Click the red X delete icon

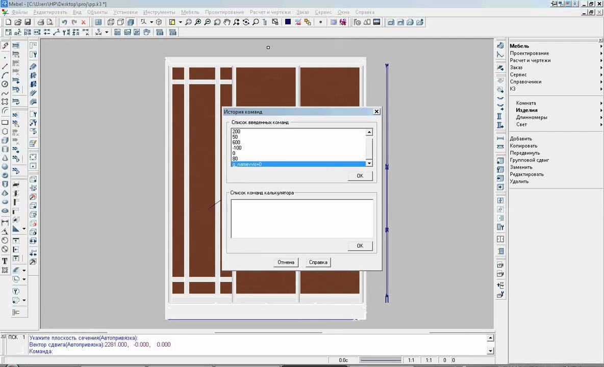tap(84, 22)
